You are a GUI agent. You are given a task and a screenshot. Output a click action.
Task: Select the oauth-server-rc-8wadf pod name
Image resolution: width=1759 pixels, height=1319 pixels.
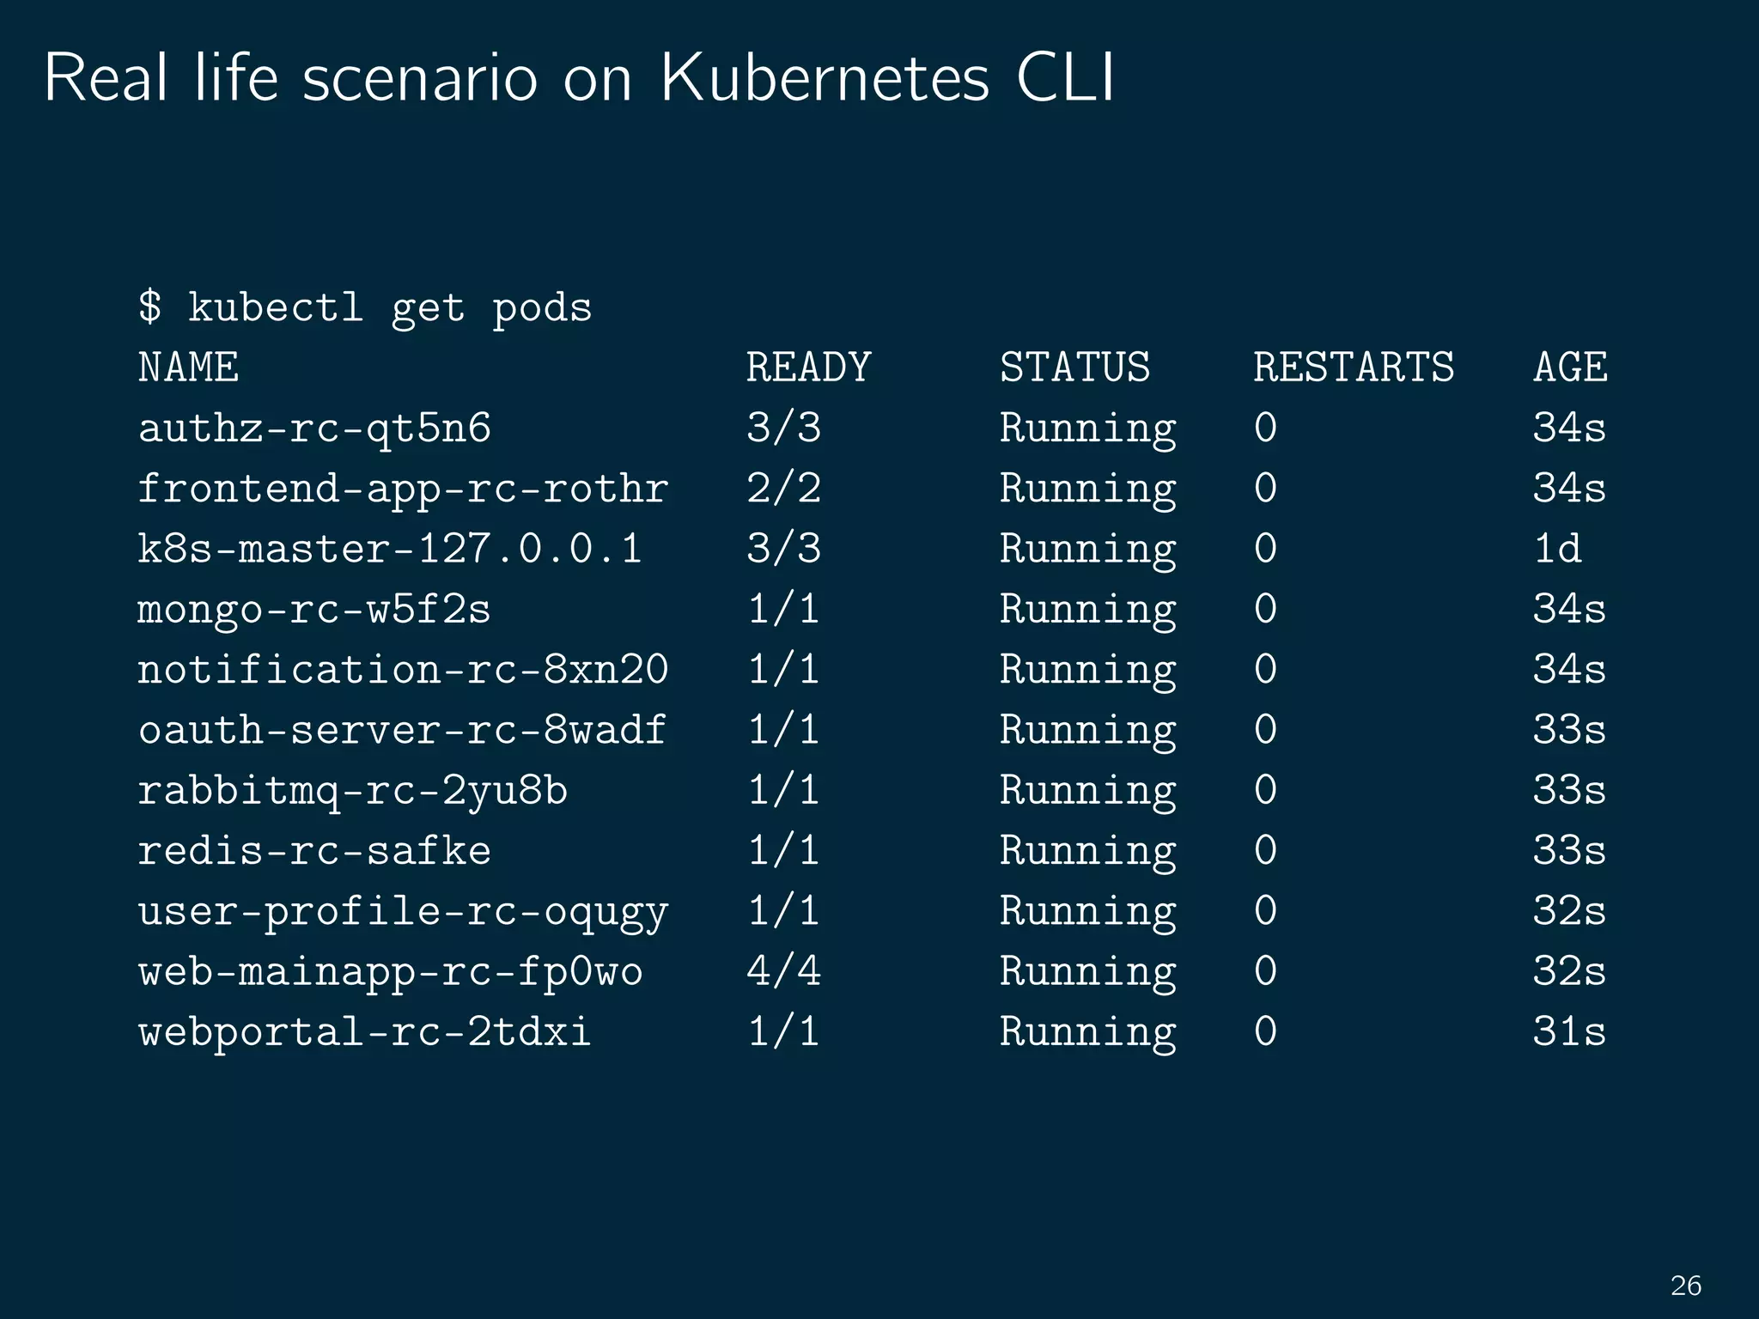click(402, 731)
